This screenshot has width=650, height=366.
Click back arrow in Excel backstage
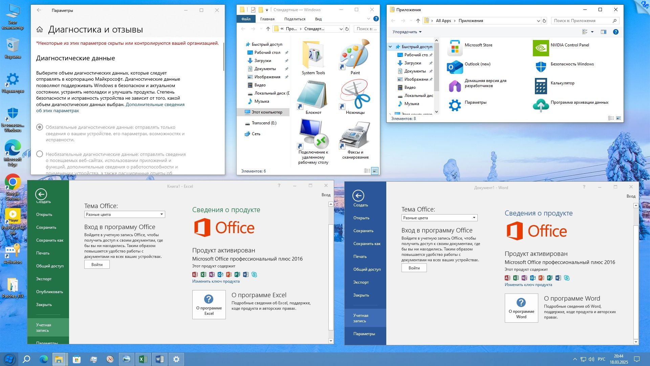tap(41, 194)
